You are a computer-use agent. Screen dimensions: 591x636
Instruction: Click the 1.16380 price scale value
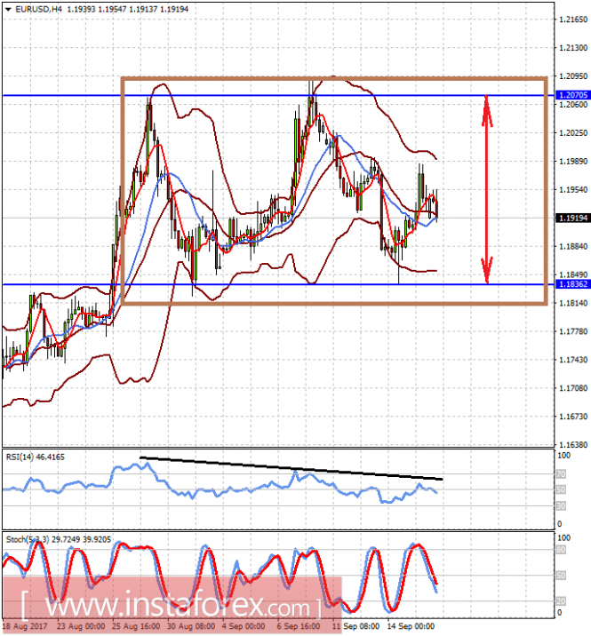click(x=573, y=444)
